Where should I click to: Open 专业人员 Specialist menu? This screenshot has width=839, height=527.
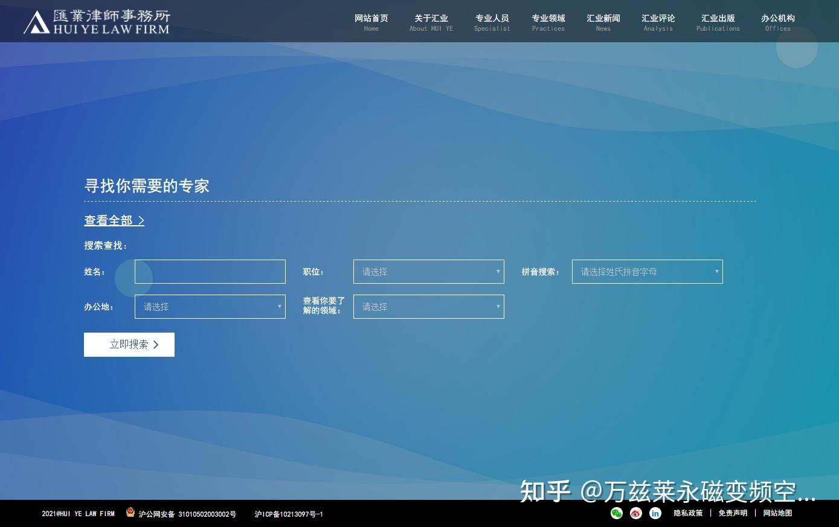(x=492, y=22)
